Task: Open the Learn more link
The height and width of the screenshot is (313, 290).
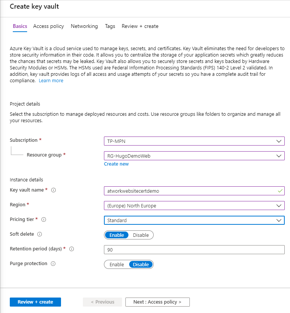Action: tap(51, 80)
